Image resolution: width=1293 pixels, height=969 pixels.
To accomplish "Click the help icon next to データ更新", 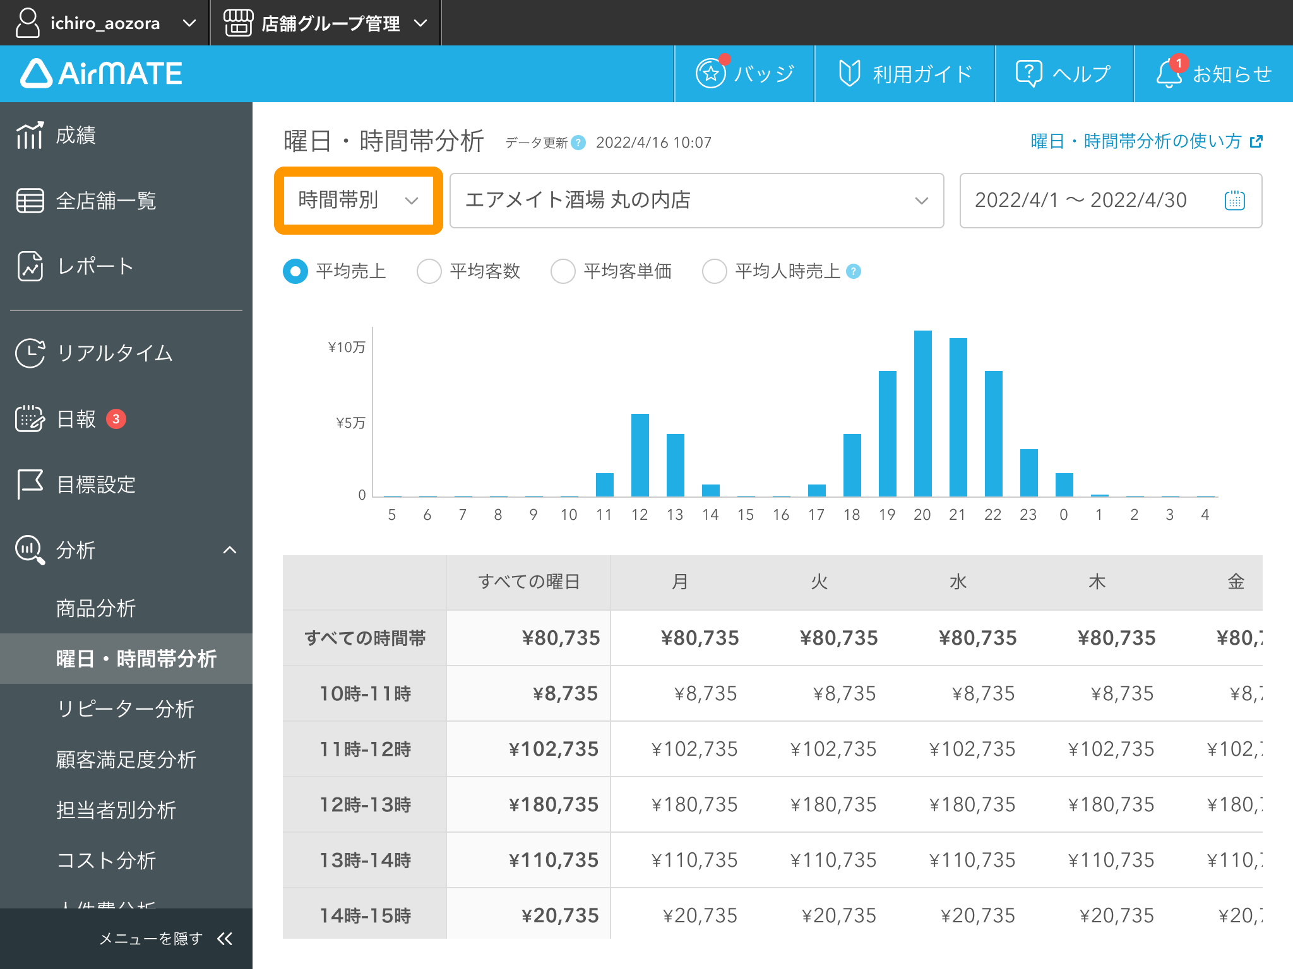I will click(578, 143).
